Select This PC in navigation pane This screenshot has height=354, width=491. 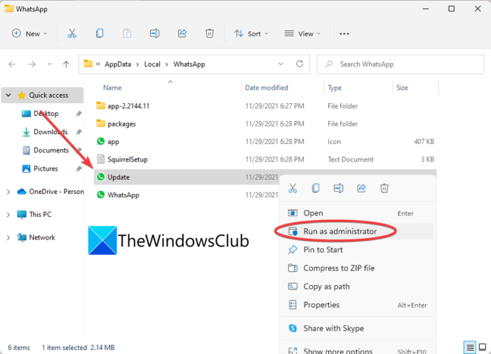(40, 214)
